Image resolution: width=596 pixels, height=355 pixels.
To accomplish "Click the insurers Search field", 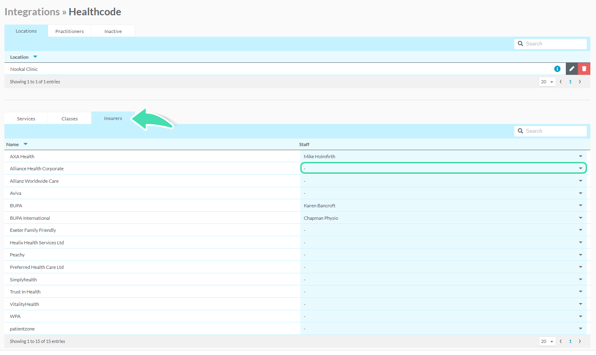I will tap(550, 131).
